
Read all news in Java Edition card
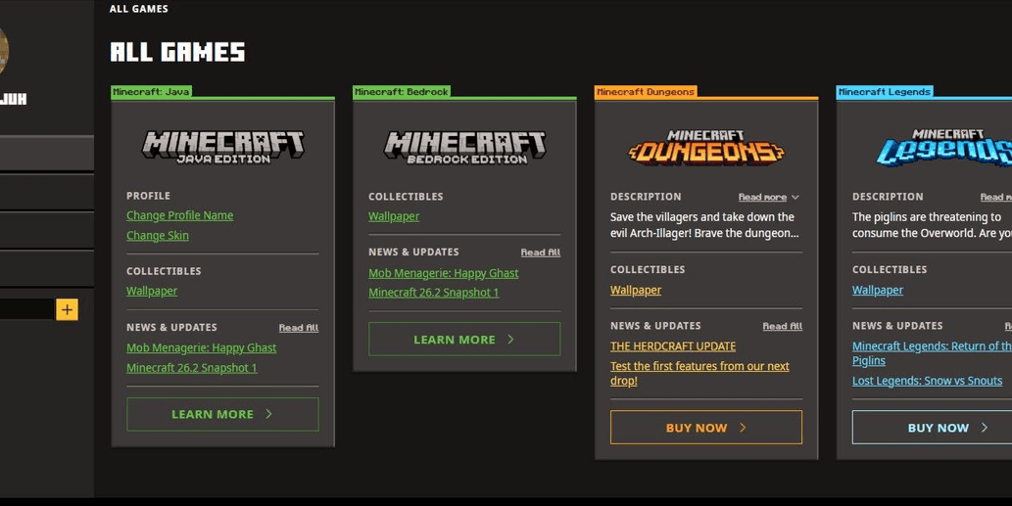coord(299,328)
